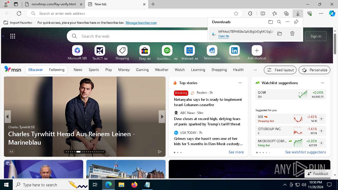Screen dimensions: 338x190
Task: Add Microsoft Corp to watchlist
Action: (321, 143)
